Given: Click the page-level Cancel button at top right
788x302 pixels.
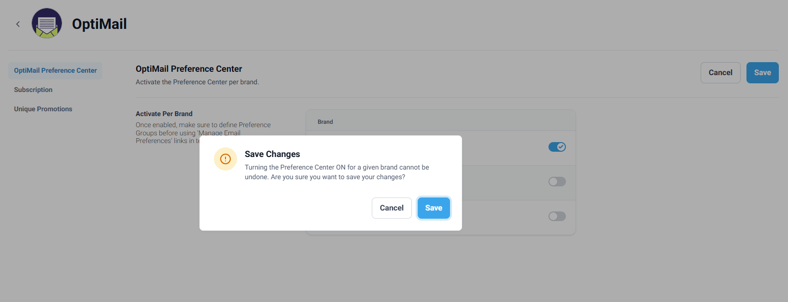Looking at the screenshot, I should [x=720, y=73].
